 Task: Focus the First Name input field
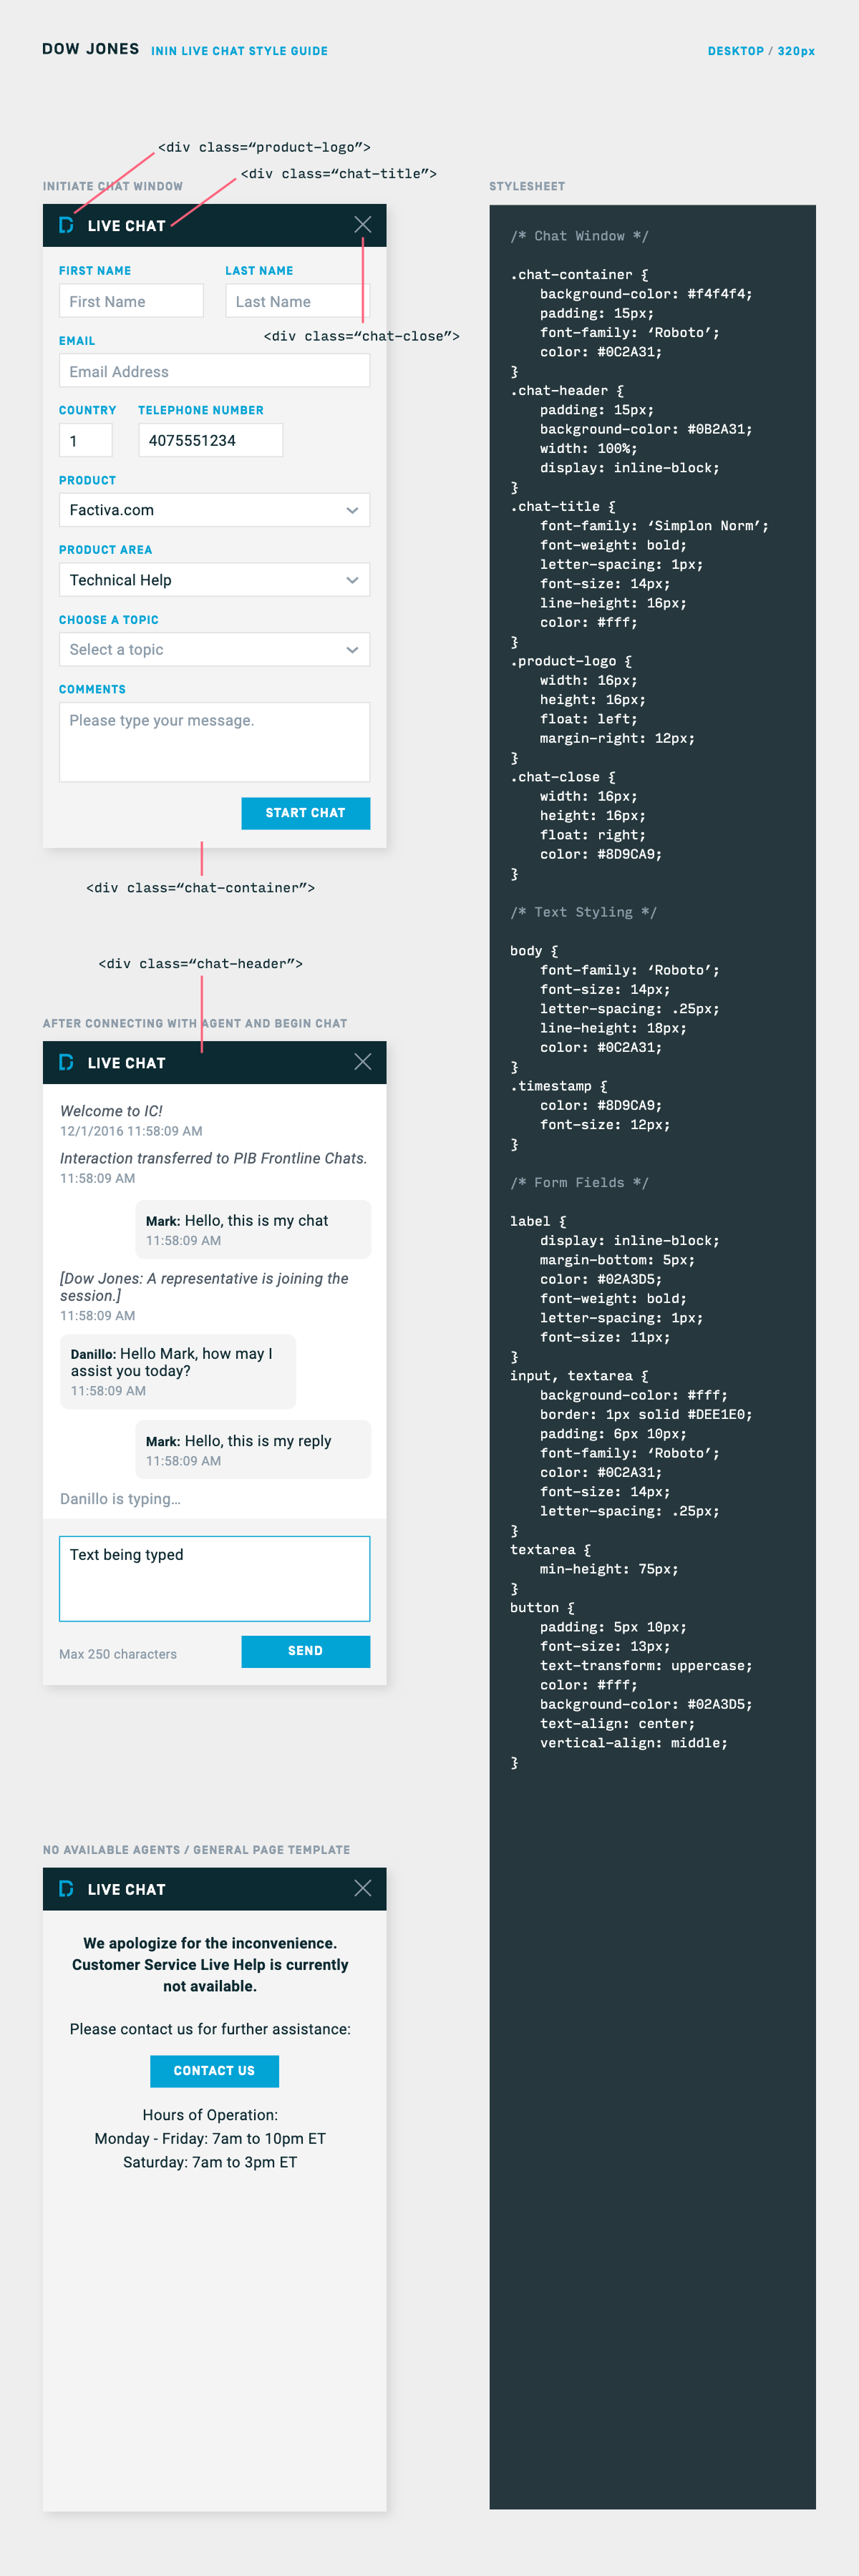pos(131,301)
